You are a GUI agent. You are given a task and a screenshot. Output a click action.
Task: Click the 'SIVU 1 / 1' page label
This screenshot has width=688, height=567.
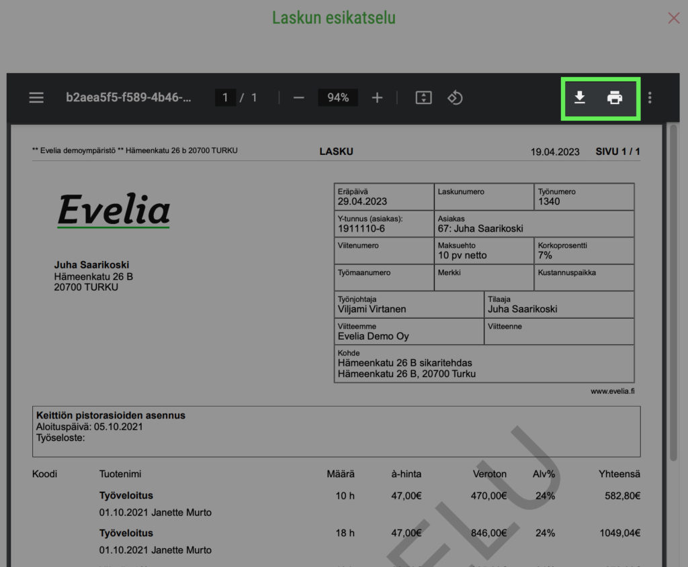pos(617,152)
